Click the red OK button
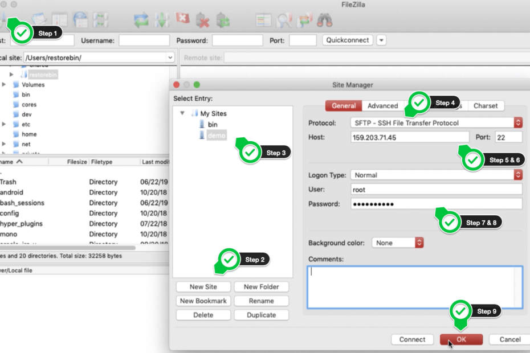Screen dimensions: 530x353 [x=461, y=339]
